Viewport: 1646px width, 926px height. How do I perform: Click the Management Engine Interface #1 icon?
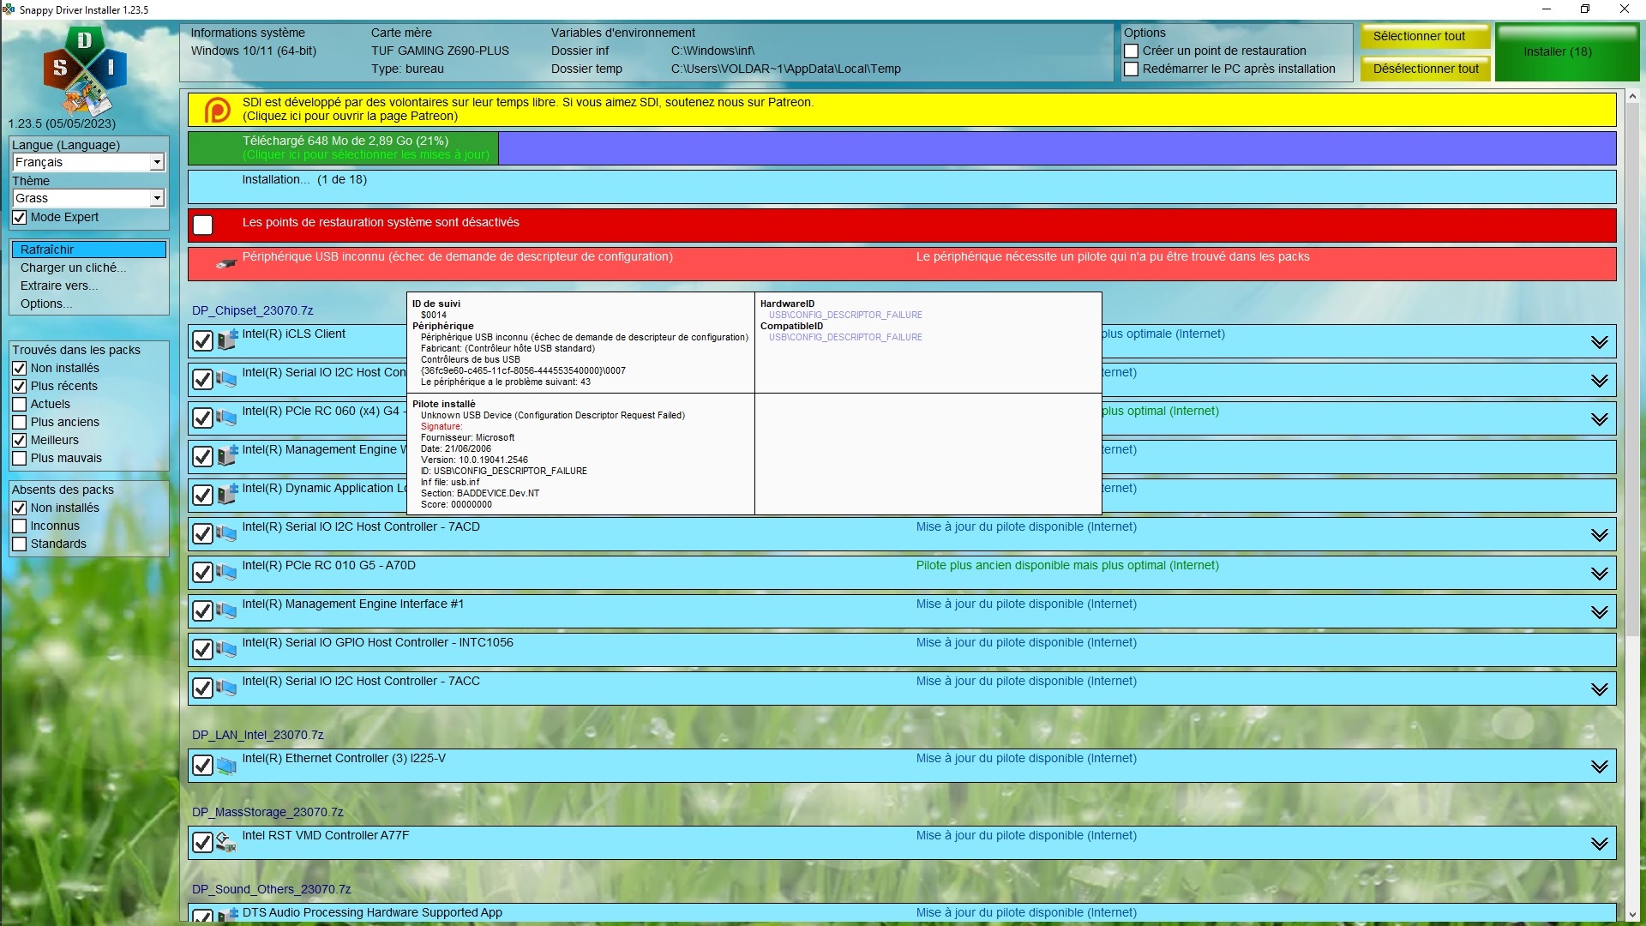point(226,610)
